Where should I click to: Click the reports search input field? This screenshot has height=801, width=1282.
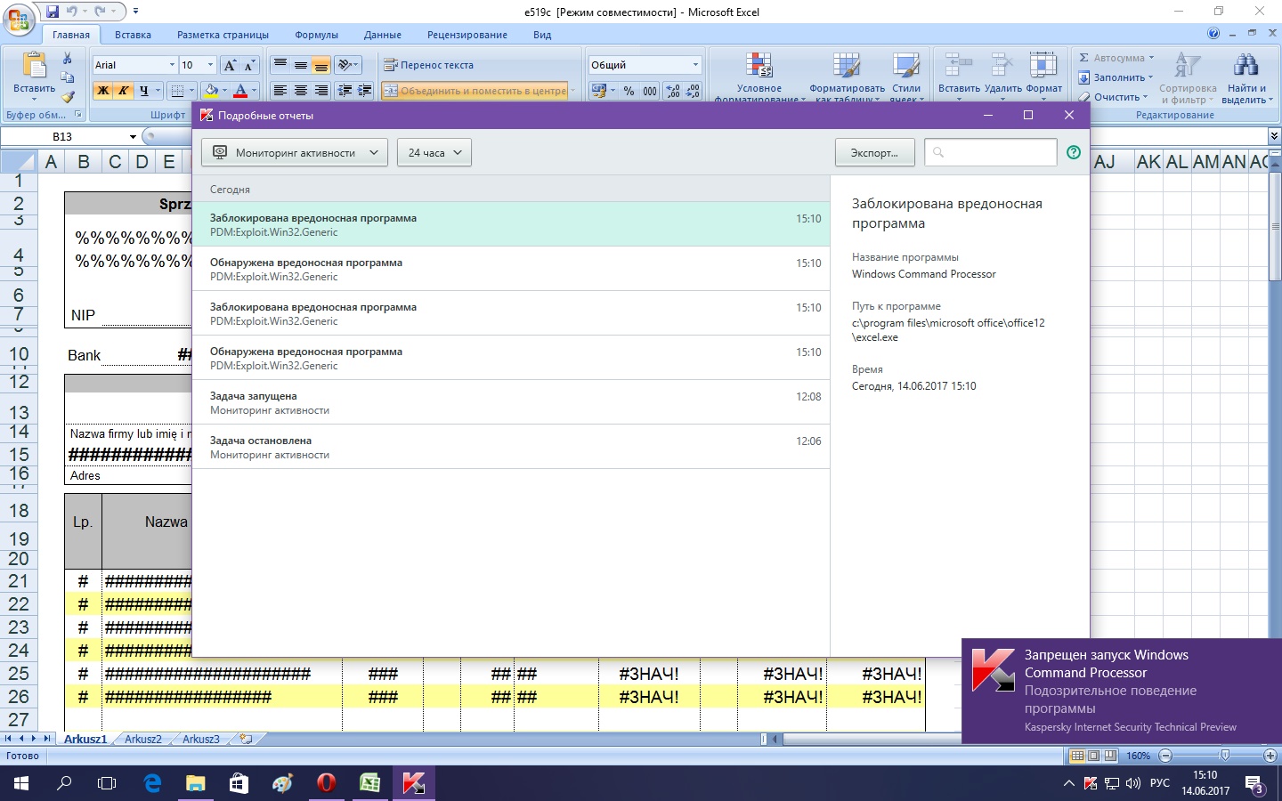point(990,152)
